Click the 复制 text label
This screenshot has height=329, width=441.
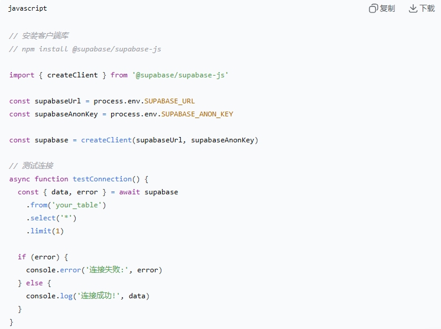click(x=388, y=9)
